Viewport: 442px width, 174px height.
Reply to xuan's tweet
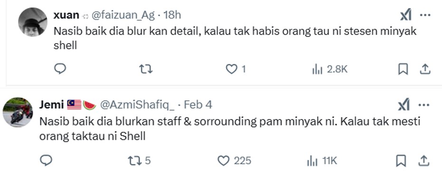tap(60, 69)
